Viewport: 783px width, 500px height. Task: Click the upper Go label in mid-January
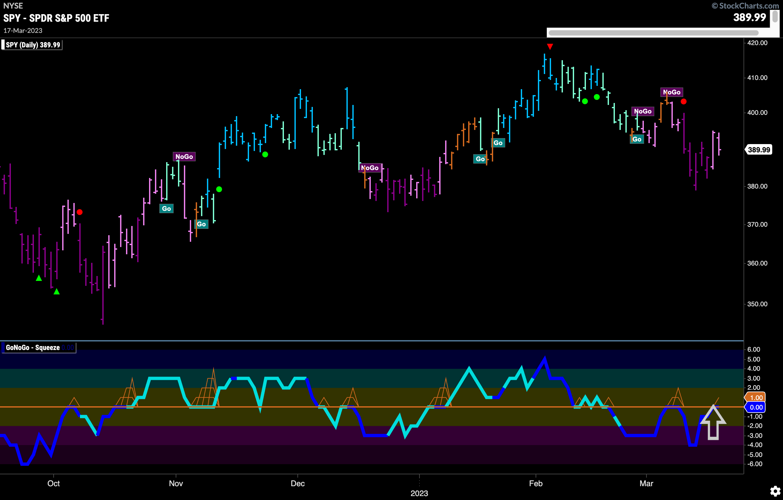pyautogui.click(x=498, y=143)
